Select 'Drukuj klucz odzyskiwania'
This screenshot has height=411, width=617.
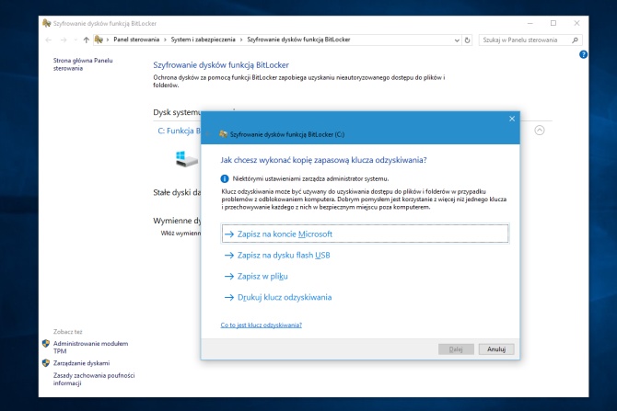[284, 297]
